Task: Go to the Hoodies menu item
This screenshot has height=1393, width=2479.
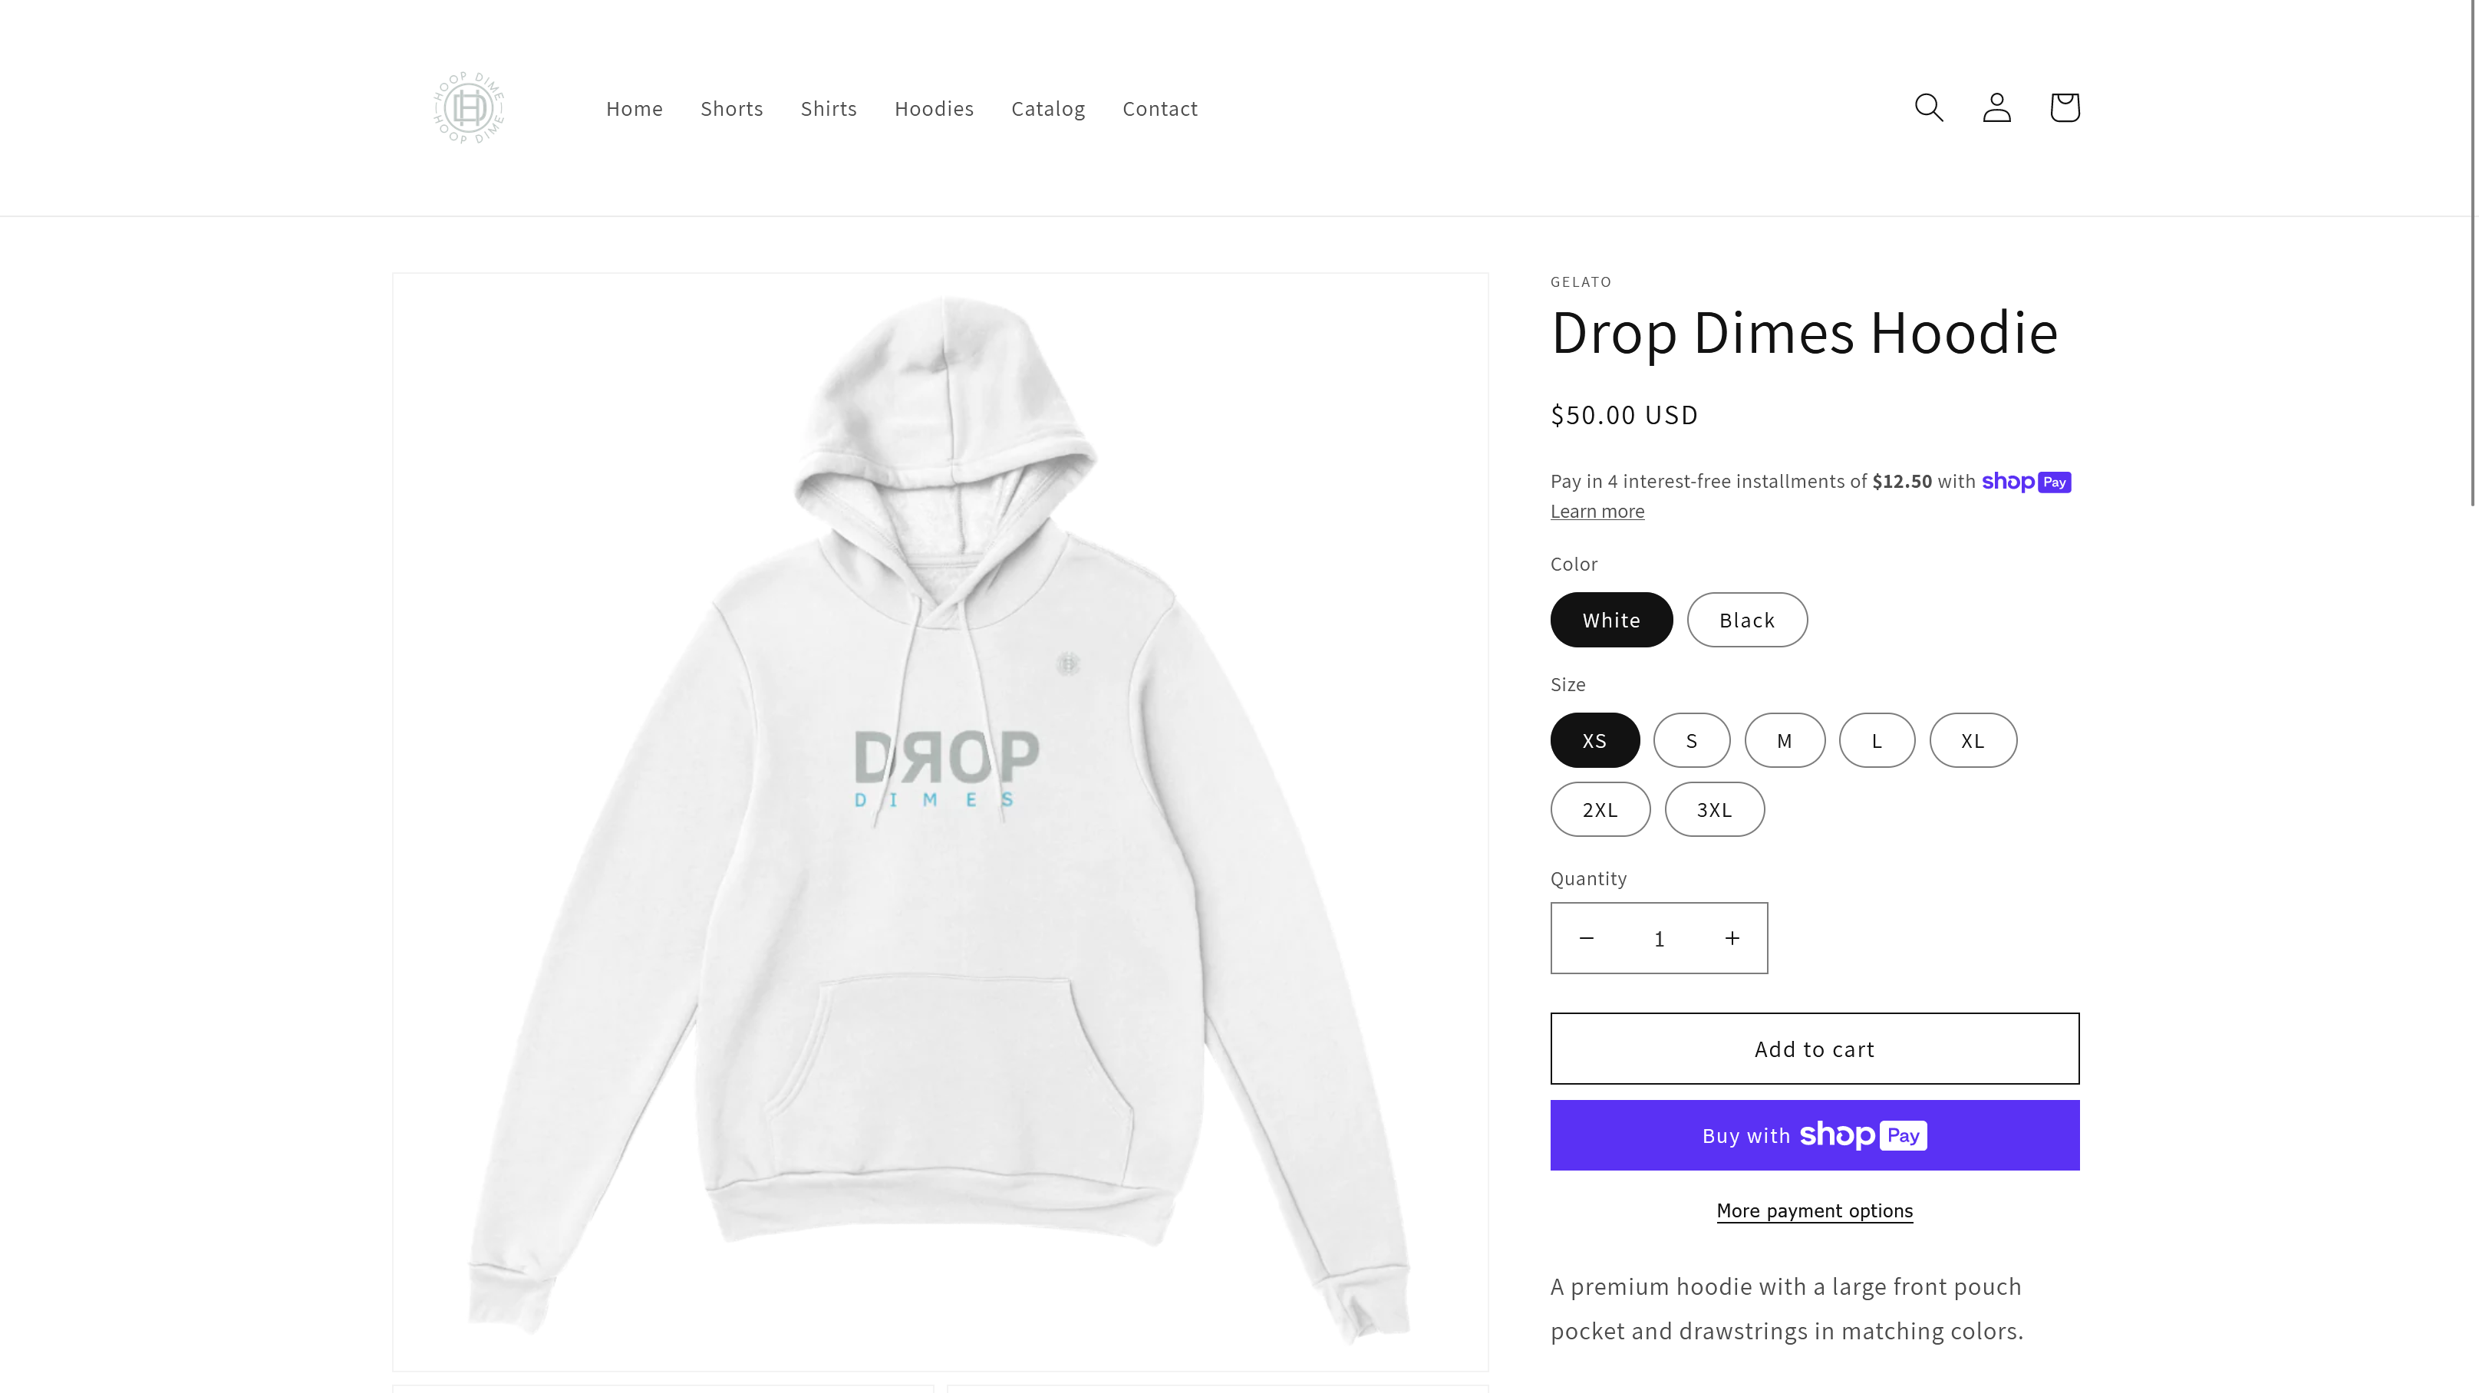Action: (x=934, y=109)
